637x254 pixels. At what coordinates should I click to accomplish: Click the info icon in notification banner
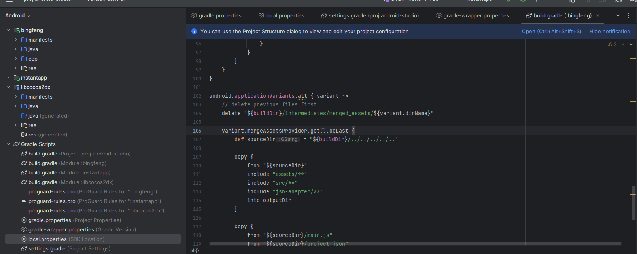point(194,31)
